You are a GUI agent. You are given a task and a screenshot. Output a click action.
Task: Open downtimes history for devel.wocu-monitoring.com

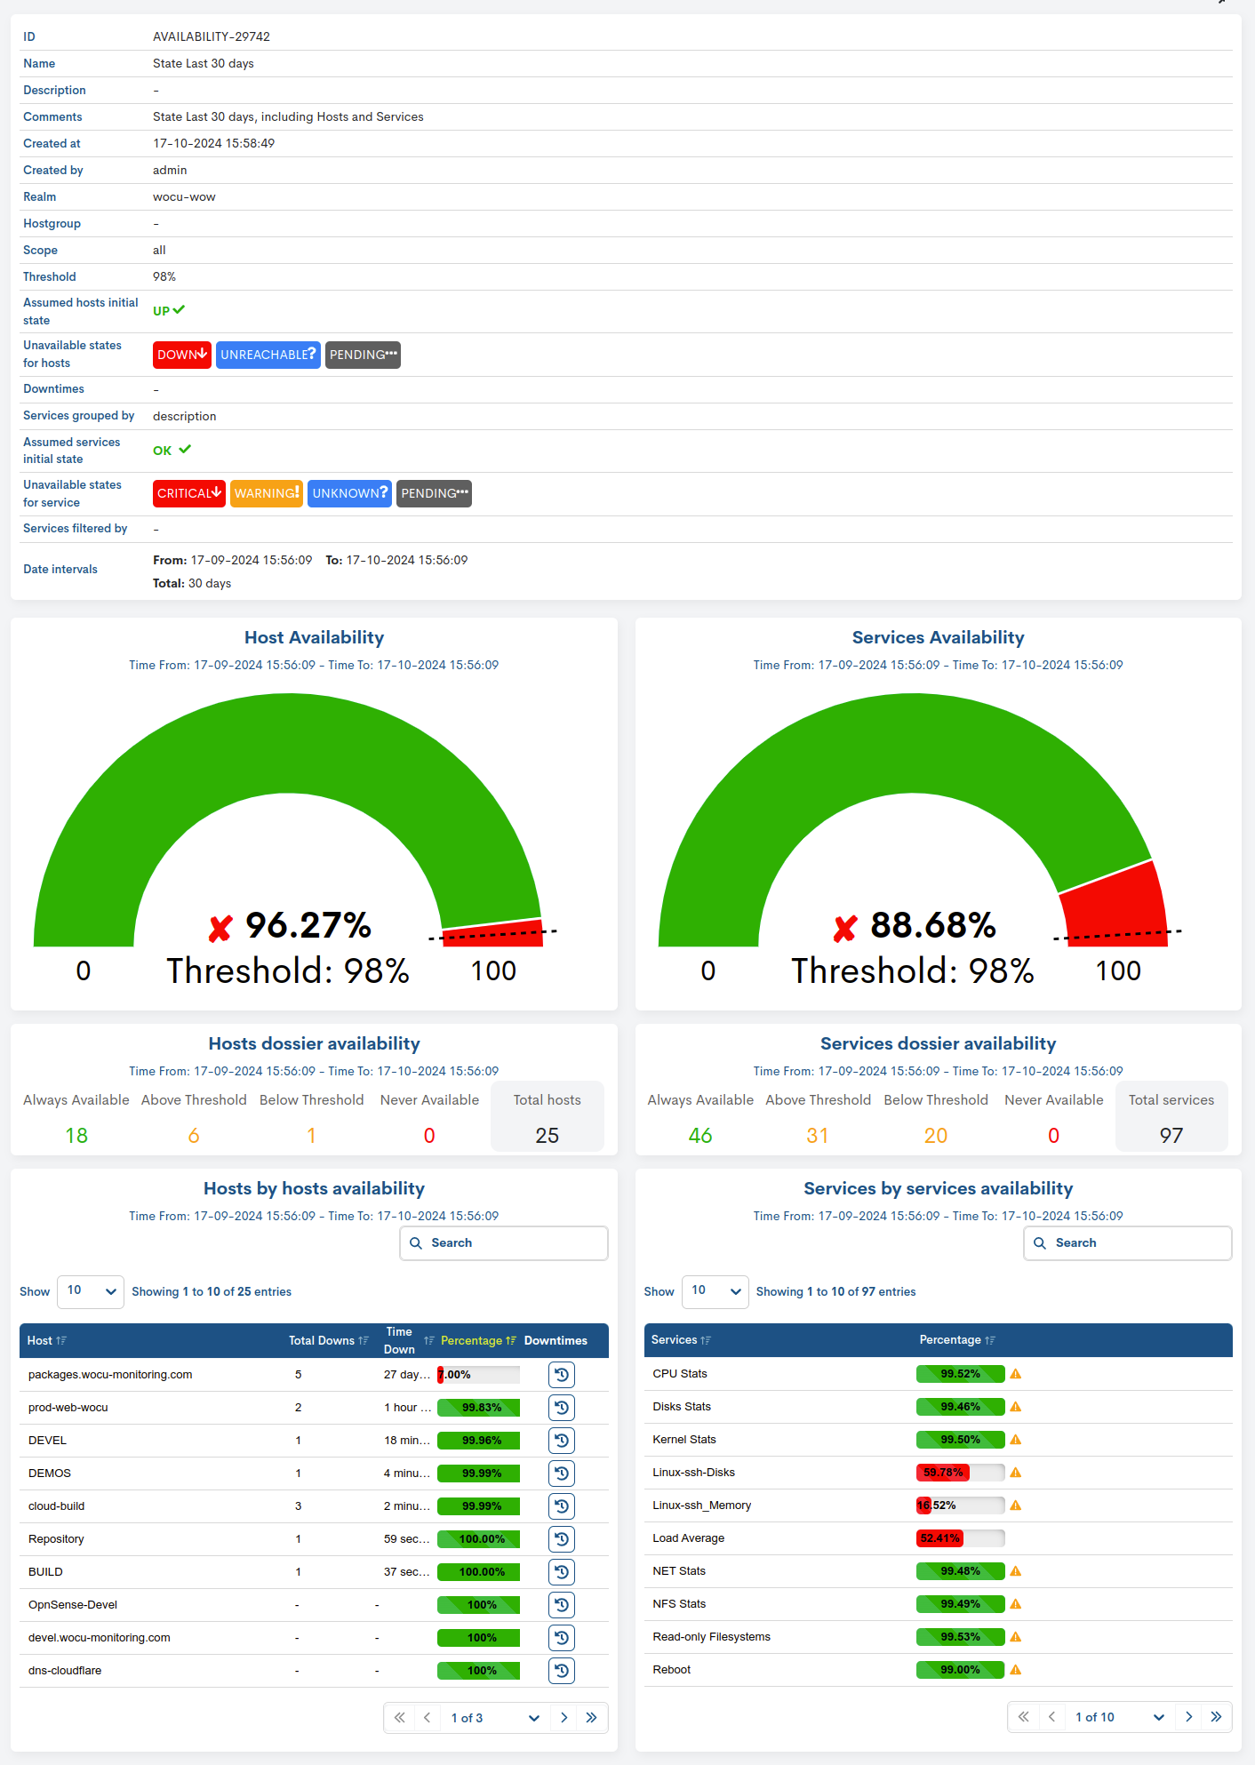(x=562, y=1638)
